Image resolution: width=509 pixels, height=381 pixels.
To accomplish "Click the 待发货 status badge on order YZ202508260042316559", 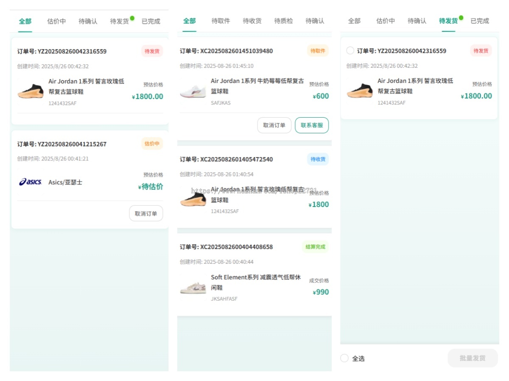I will (152, 51).
